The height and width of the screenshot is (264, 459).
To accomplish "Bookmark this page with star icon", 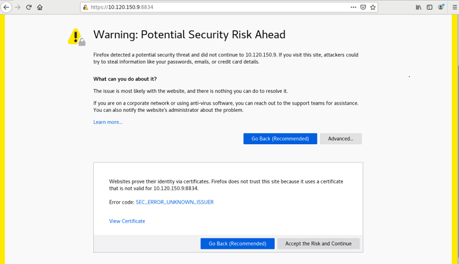I will [x=373, y=7].
